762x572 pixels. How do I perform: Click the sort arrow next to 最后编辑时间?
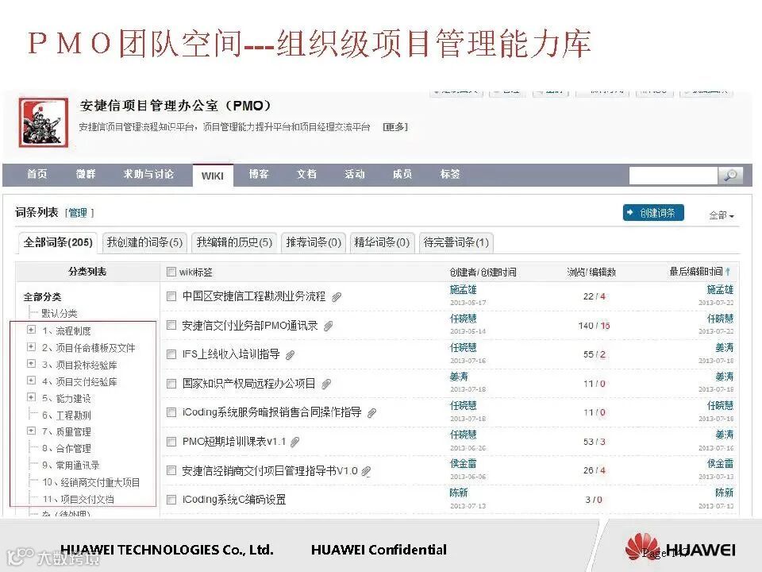click(x=728, y=272)
